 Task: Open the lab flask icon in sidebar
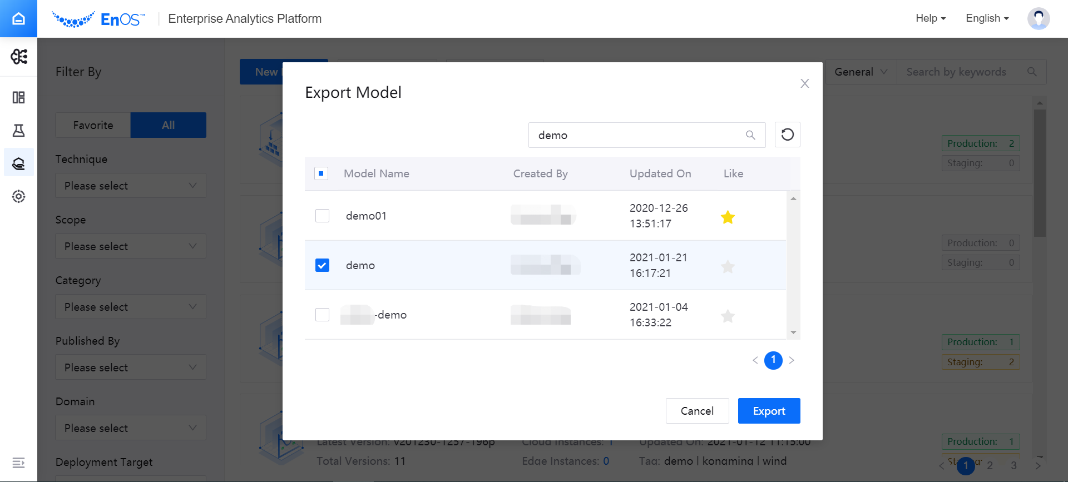click(18, 131)
